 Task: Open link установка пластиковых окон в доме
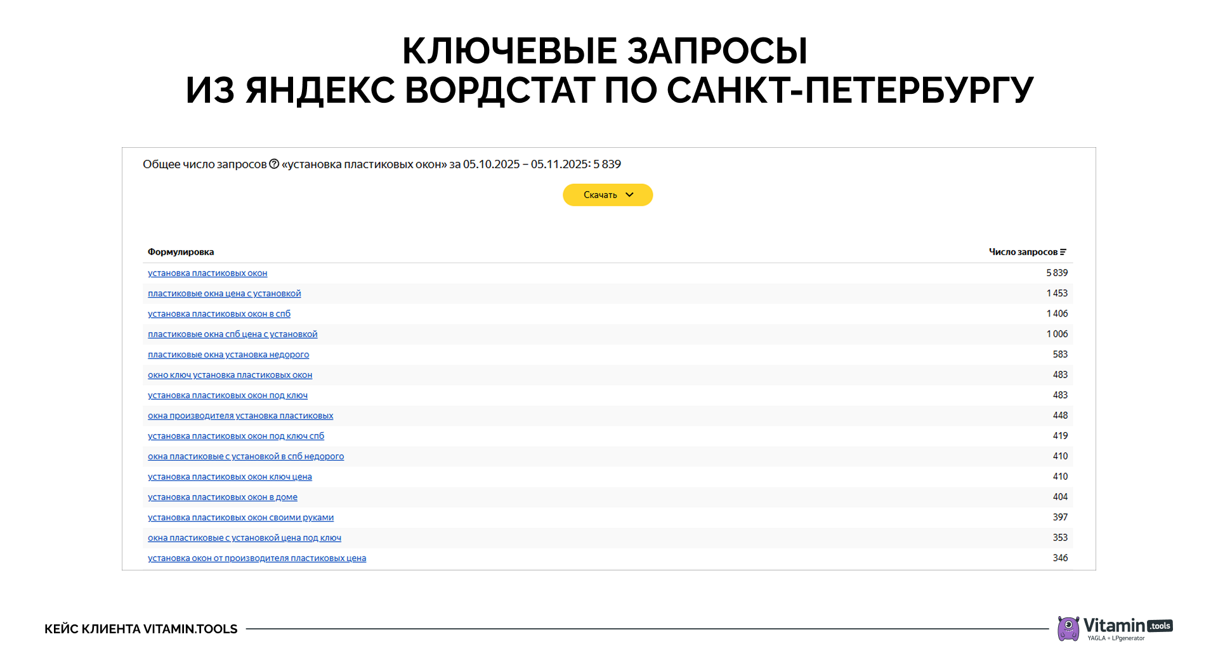pos(222,497)
